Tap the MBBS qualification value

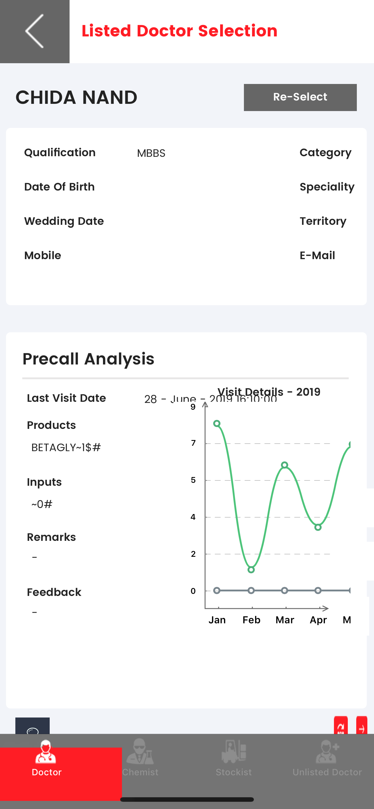coord(151,153)
